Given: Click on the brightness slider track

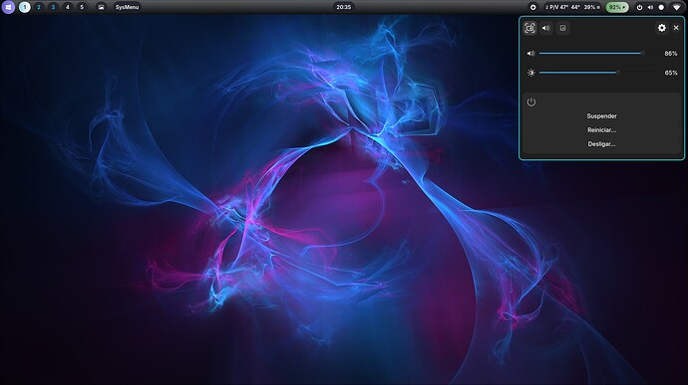Looking at the screenshot, I should point(591,73).
